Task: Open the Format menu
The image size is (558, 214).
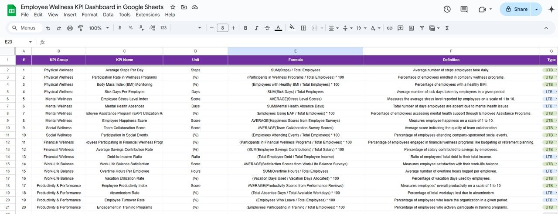Action: (x=90, y=14)
